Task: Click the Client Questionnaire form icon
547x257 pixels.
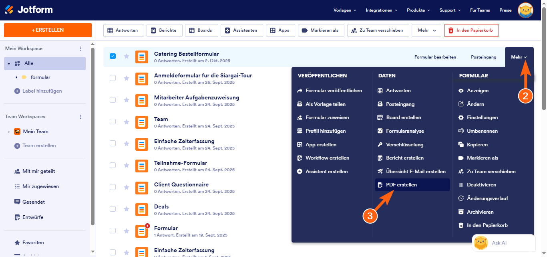Action: (142, 187)
